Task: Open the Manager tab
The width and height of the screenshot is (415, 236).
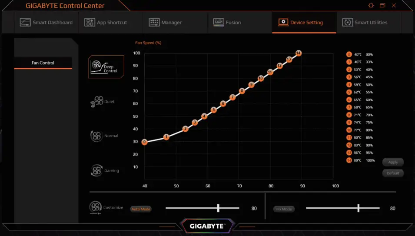Action: (175, 23)
